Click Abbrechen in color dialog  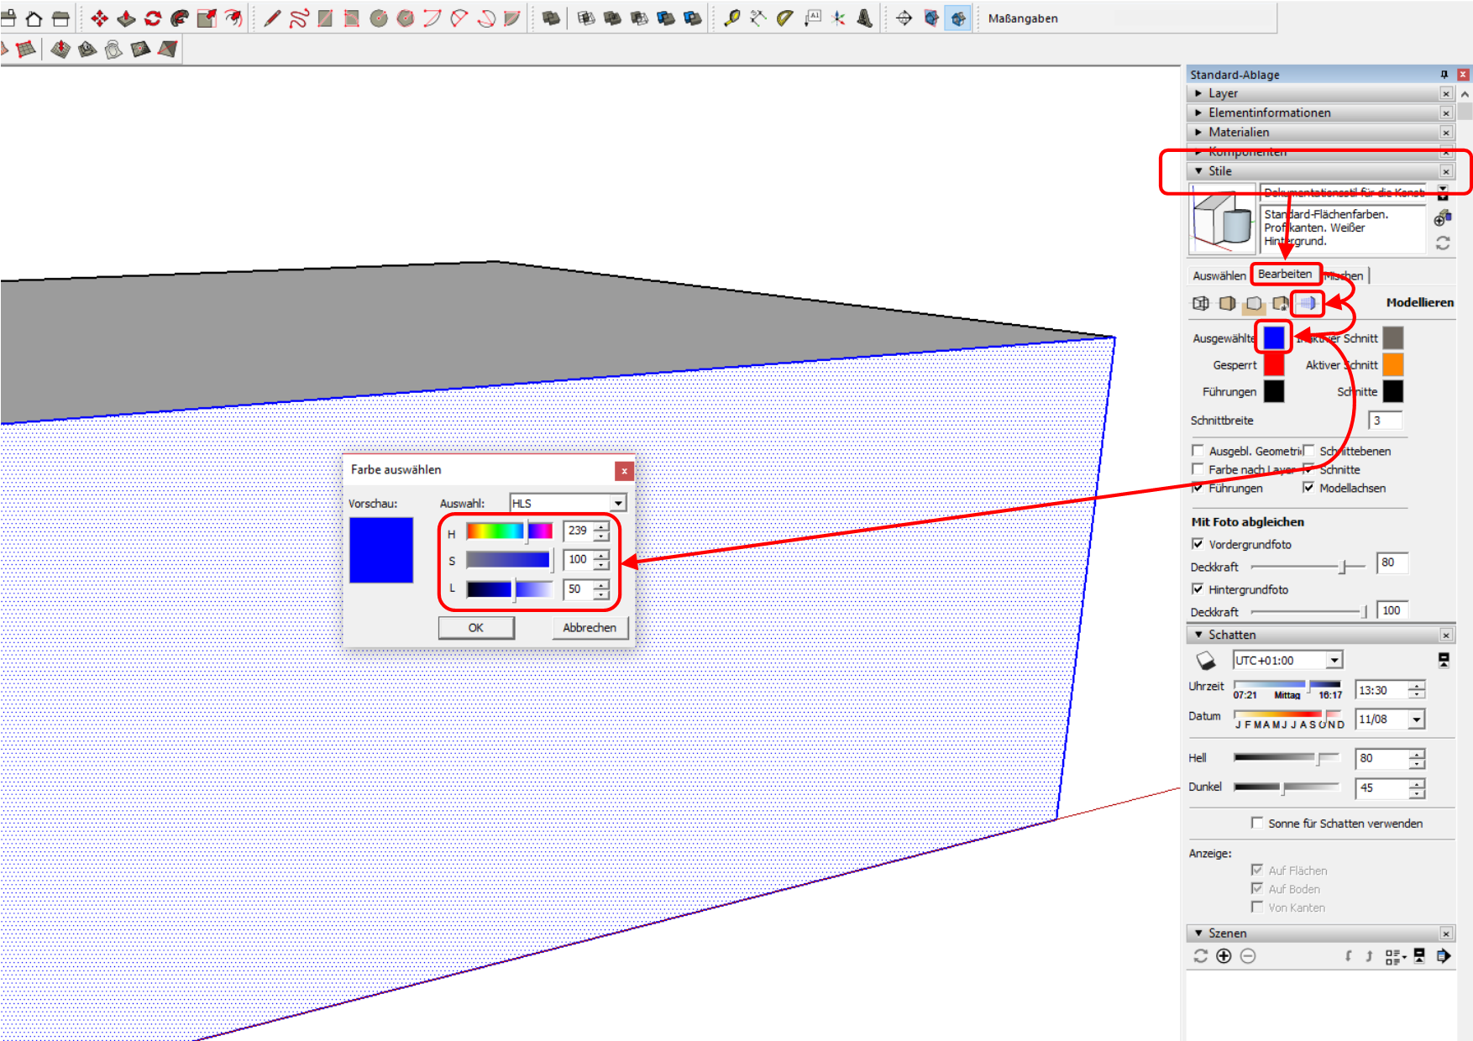click(x=590, y=627)
